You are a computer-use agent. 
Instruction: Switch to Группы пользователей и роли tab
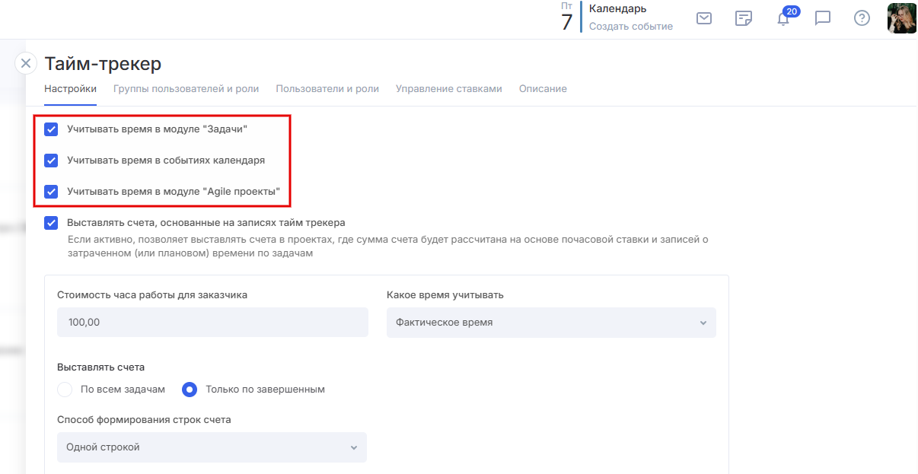pyautogui.click(x=186, y=89)
